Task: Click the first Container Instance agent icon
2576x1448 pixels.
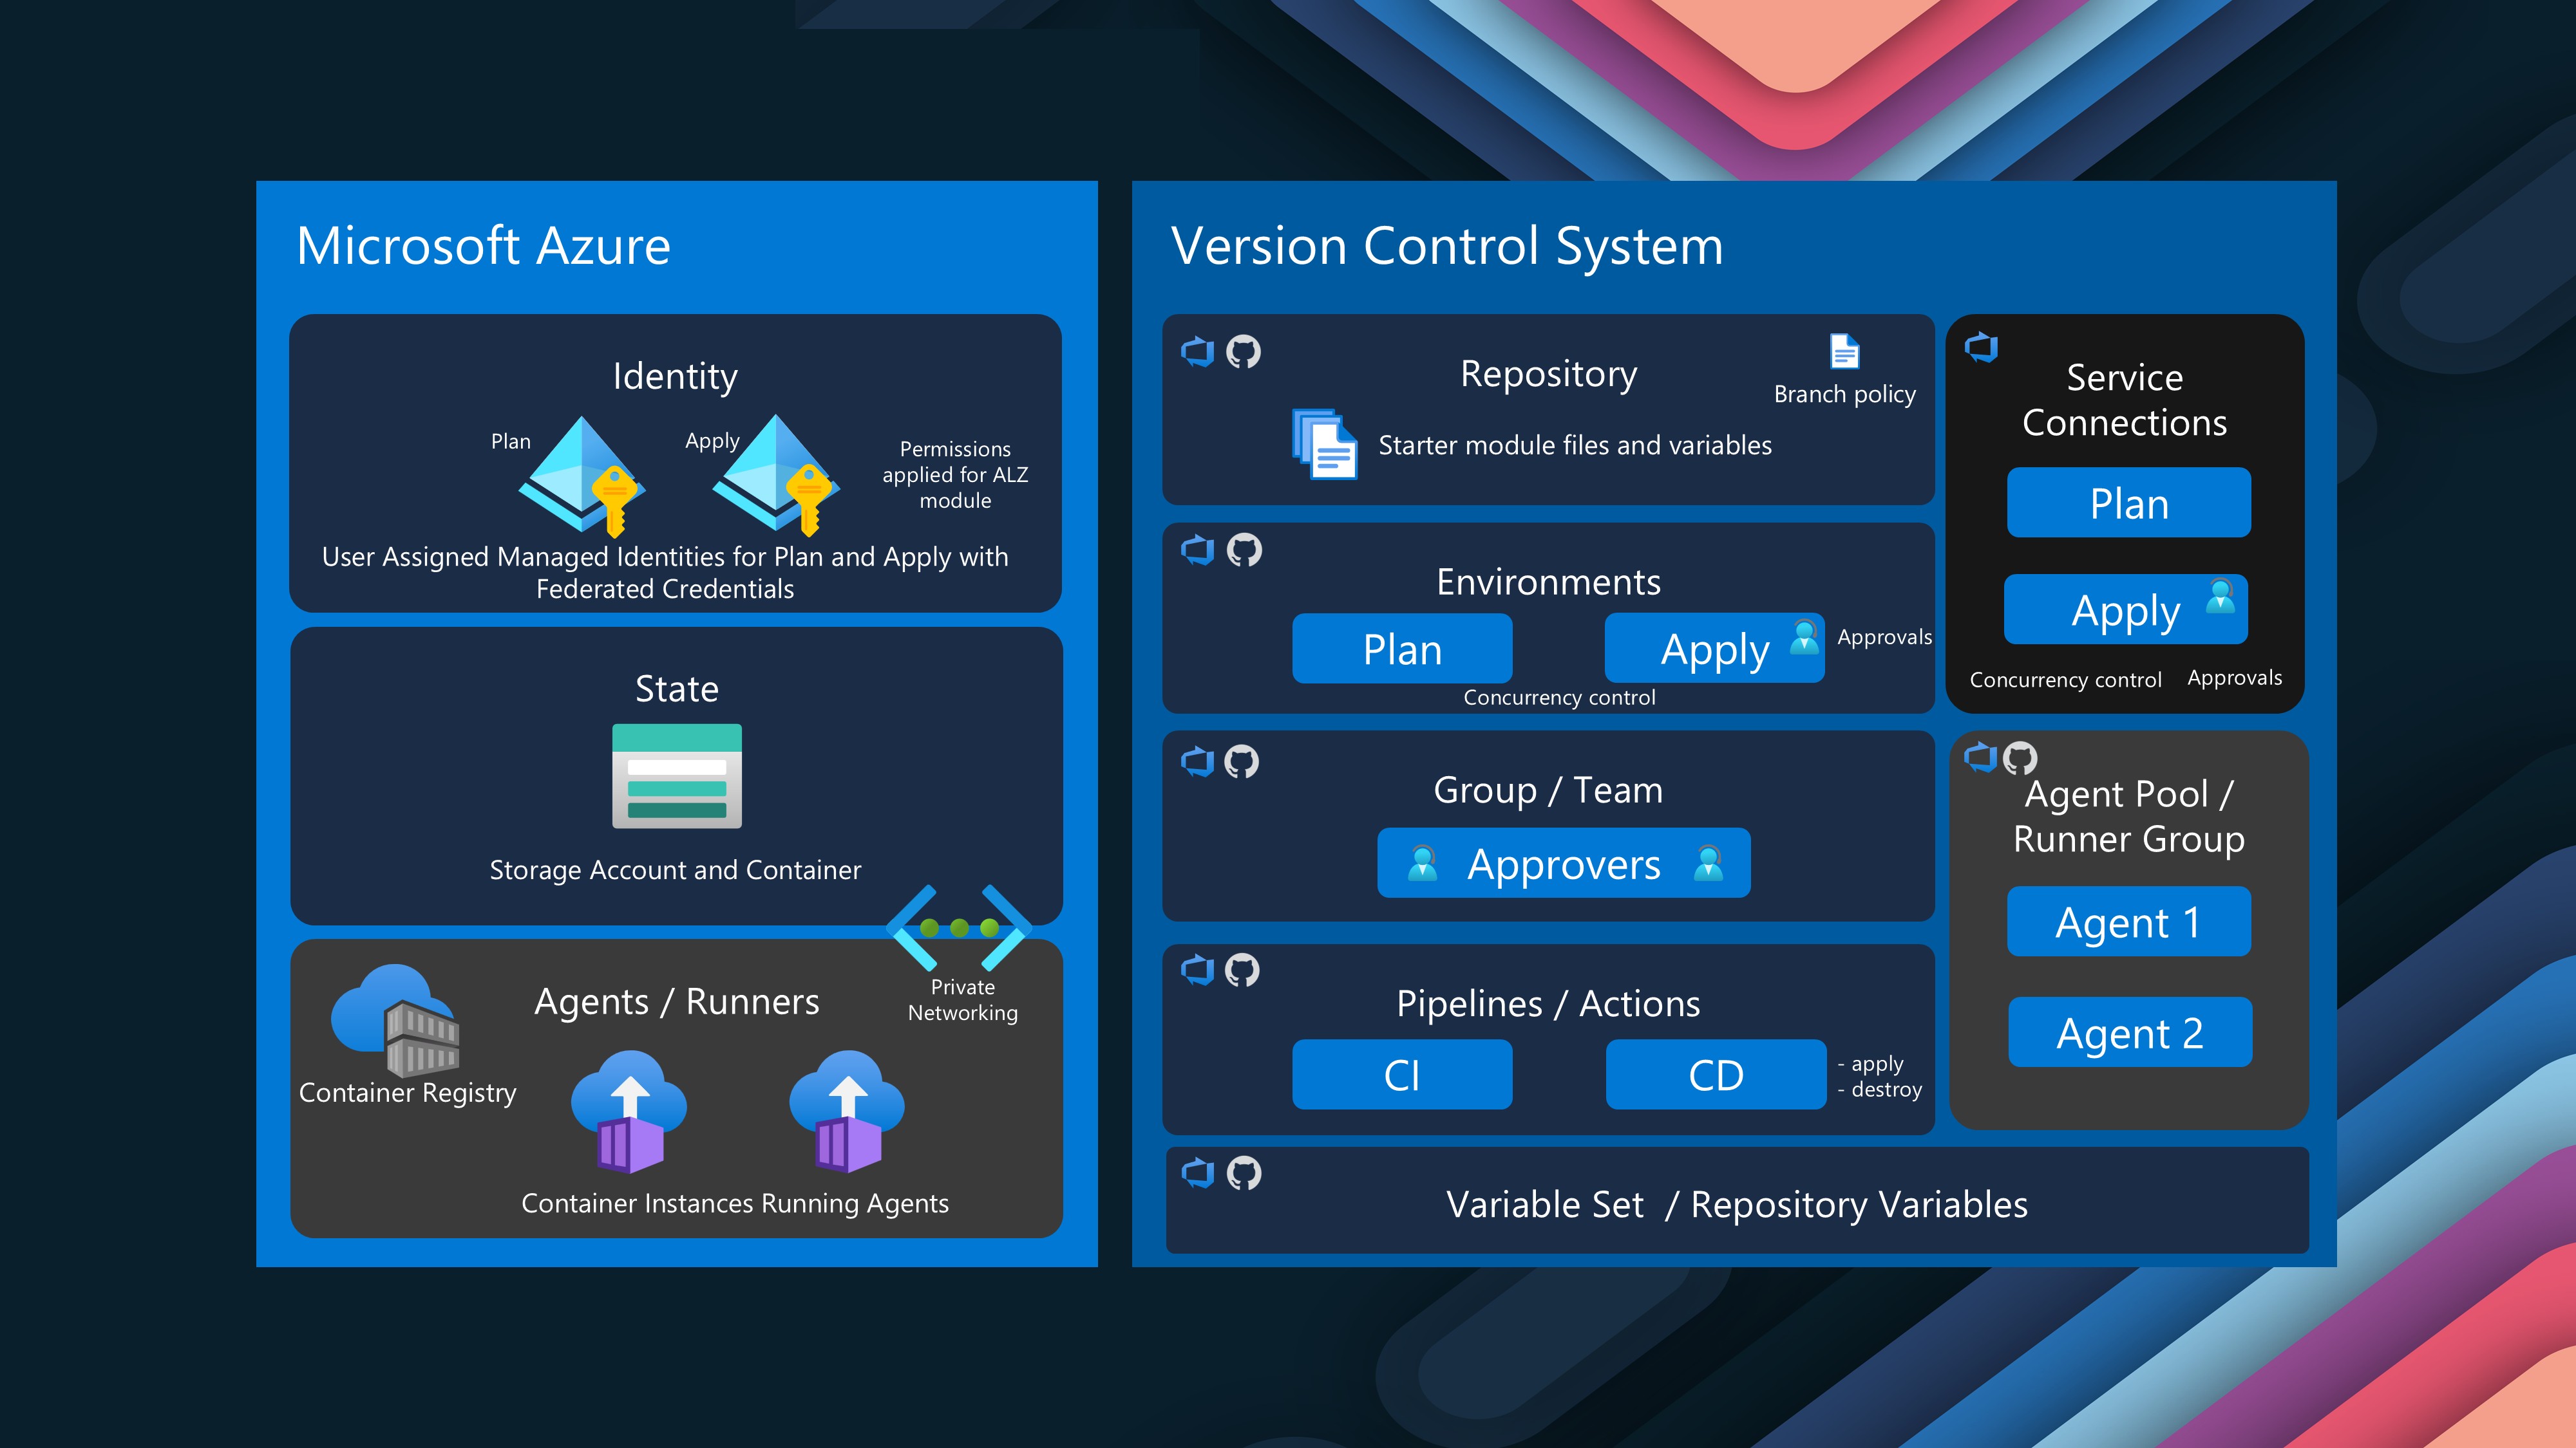Action: click(629, 1111)
